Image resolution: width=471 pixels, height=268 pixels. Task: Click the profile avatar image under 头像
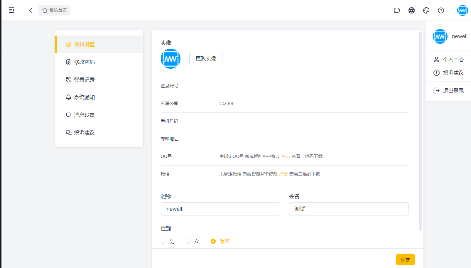(x=170, y=59)
